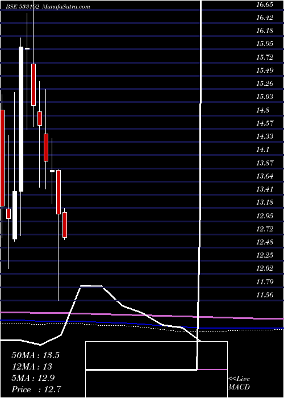Click the 13.87 price axis label
284x398 pixels.
tap(265, 163)
